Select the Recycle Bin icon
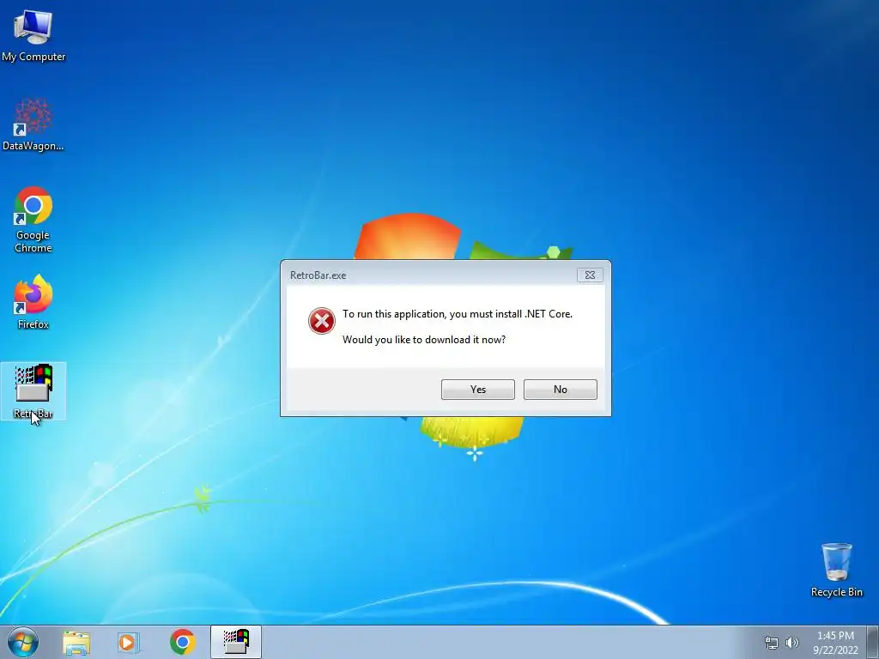The height and width of the screenshot is (659, 879). coord(836,570)
